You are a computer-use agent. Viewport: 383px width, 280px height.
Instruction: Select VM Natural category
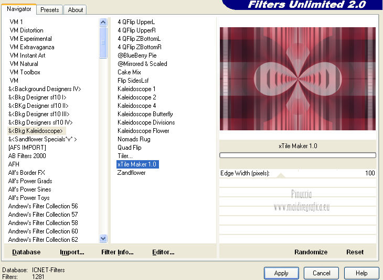point(24,64)
